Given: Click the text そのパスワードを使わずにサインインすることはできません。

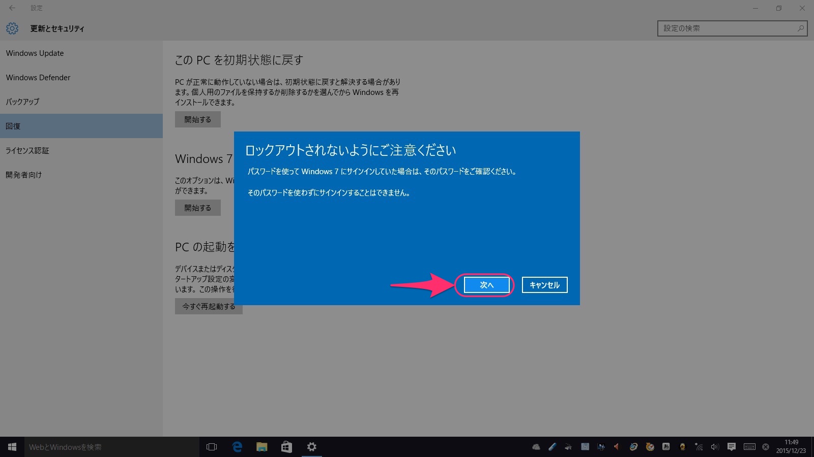Looking at the screenshot, I should point(329,193).
